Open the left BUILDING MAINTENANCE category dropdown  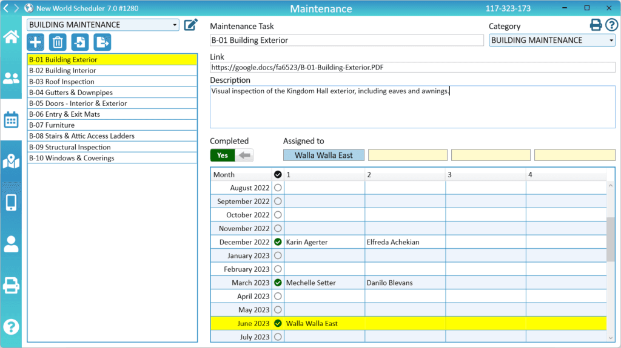click(103, 25)
